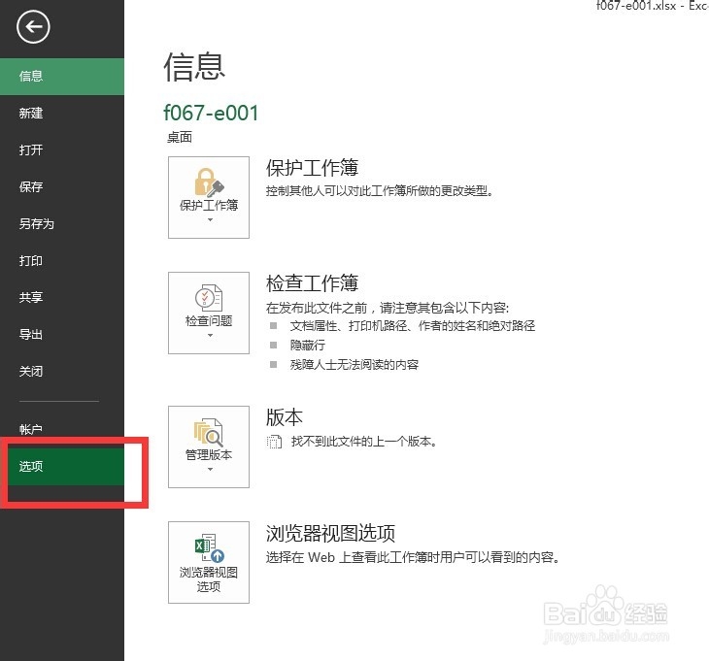This screenshot has height=661, width=709.
Task: Click the f067-e001 file name heading
Action: click(x=211, y=113)
